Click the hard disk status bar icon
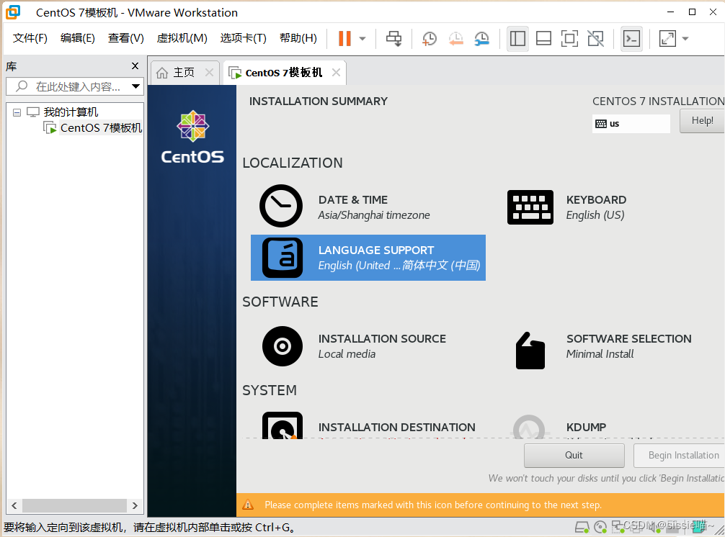This screenshot has width=725, height=537. click(582, 527)
